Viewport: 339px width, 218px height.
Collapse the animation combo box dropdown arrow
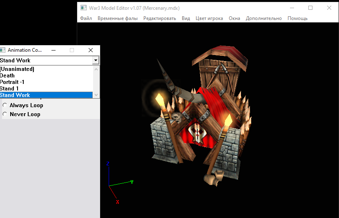(x=96, y=60)
